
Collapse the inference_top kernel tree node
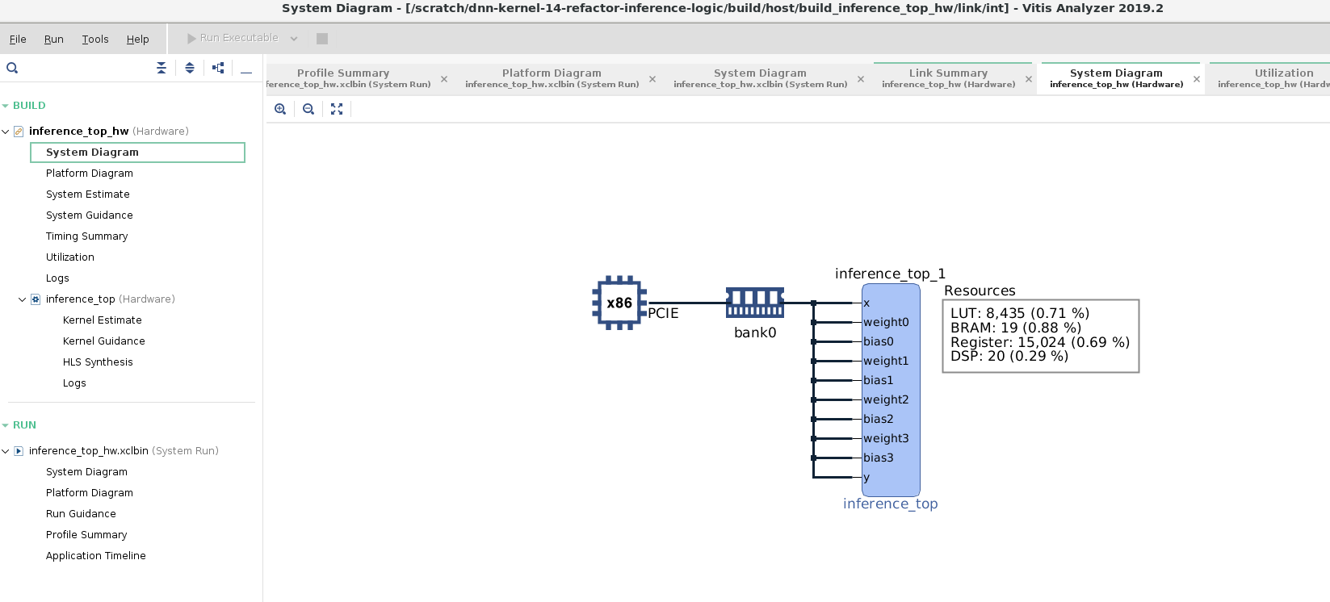23,299
